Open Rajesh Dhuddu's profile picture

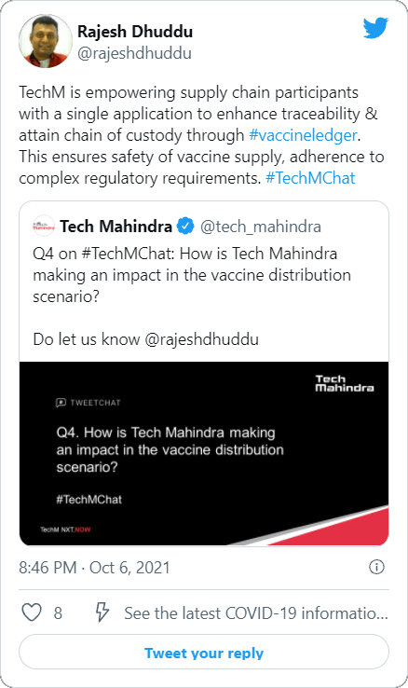pyautogui.click(x=45, y=41)
